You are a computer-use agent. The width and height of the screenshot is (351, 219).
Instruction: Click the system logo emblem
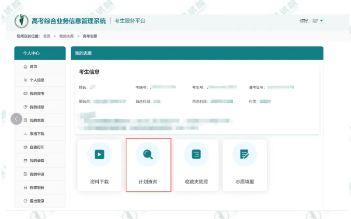click(22, 21)
